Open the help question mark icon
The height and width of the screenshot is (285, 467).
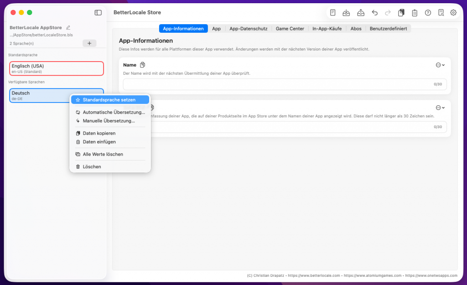tap(428, 13)
